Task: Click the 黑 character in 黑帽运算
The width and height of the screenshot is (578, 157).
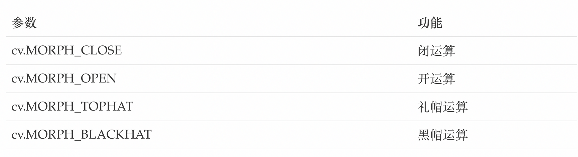Action: point(424,135)
